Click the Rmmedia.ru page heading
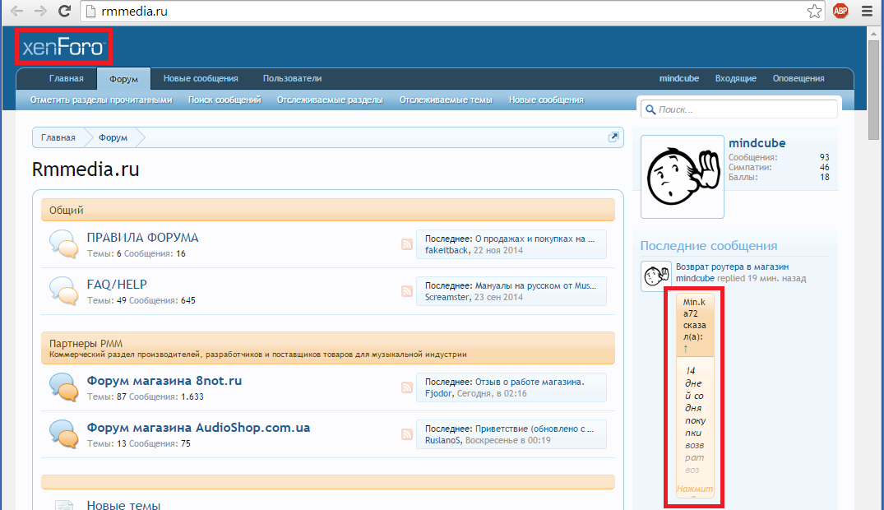884x510 pixels. click(x=86, y=169)
